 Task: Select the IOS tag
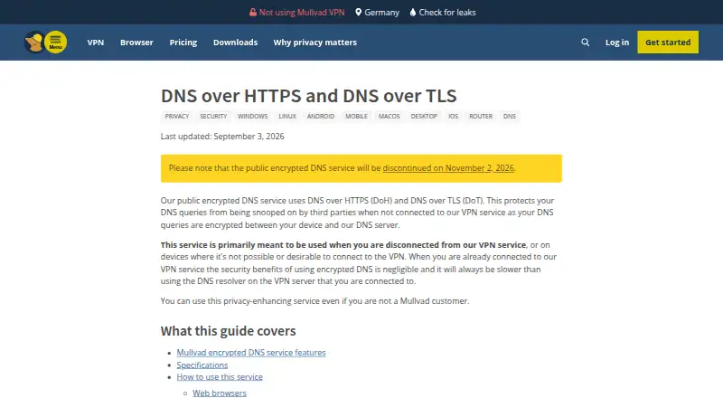tap(454, 117)
